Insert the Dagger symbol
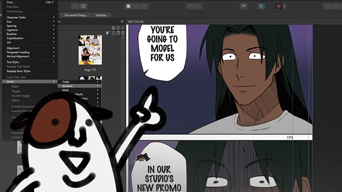 [16, 91]
